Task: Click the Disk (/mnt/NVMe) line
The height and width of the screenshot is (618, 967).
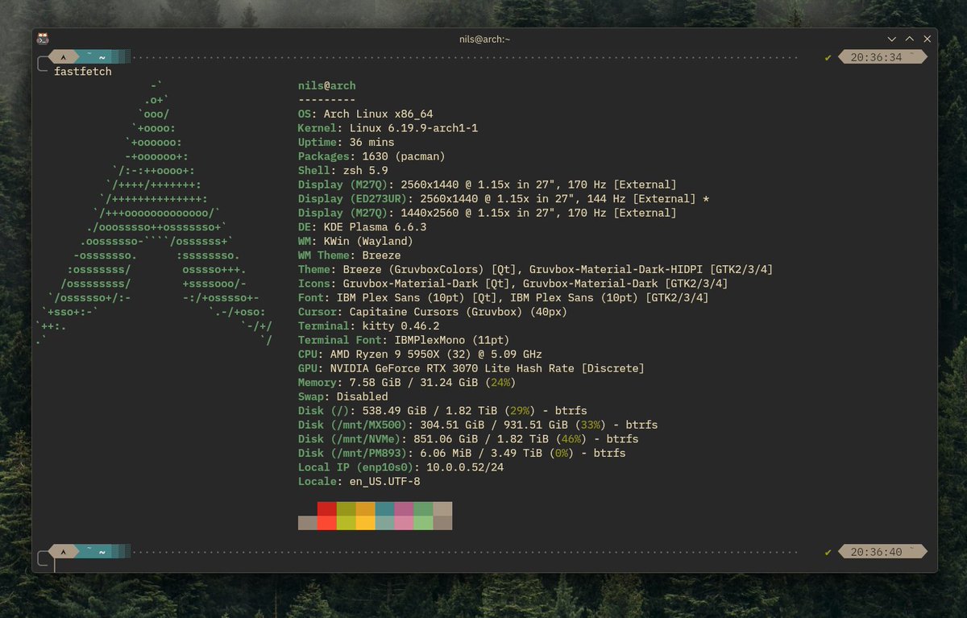Action: pos(467,439)
